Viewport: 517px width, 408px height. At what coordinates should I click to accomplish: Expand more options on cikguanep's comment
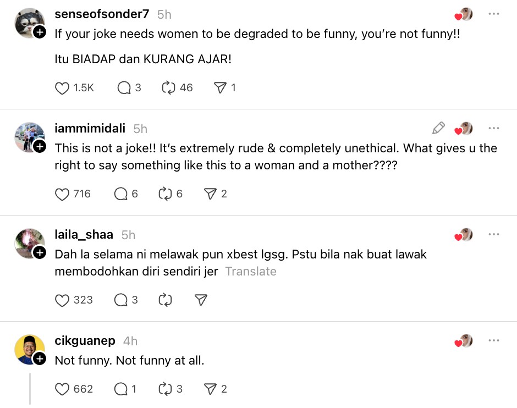coord(493,341)
